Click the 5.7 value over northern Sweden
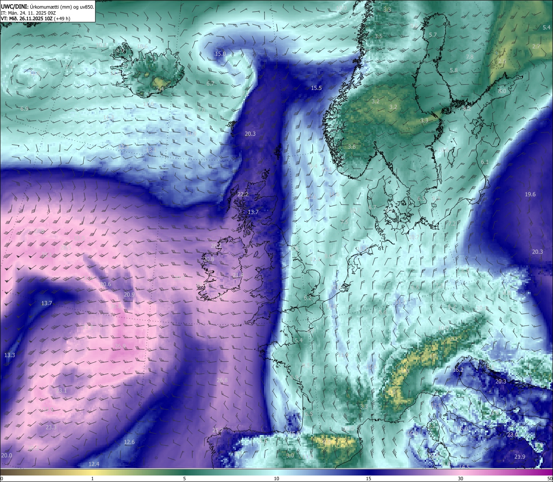 [432, 35]
